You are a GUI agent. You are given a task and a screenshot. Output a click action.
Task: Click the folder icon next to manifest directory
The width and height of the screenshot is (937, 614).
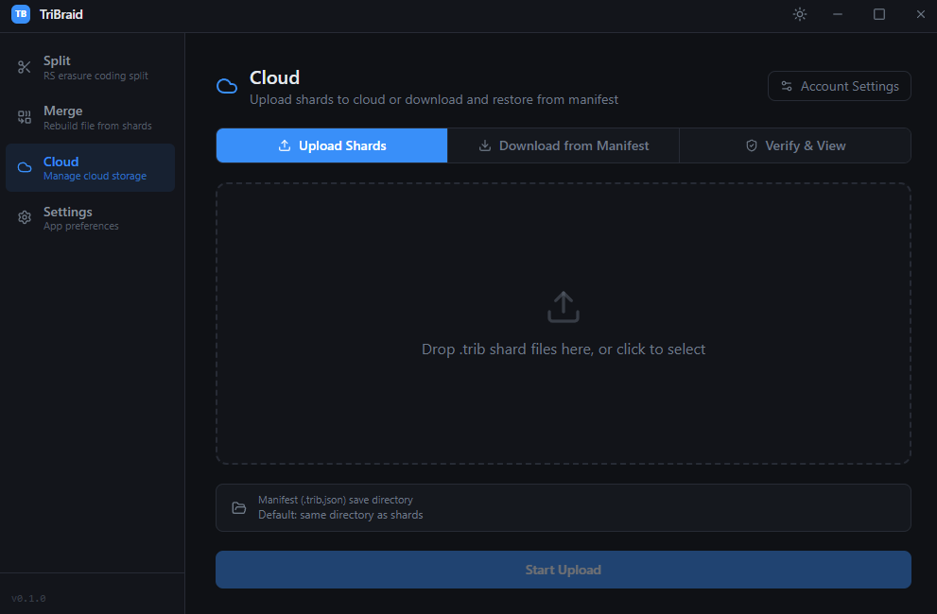click(240, 507)
